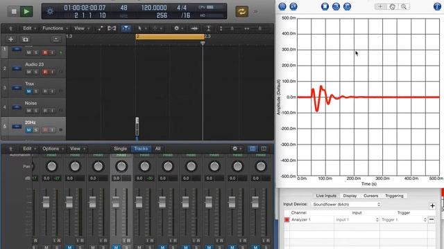
Task: Click pan knob on selected highlighted channel strip
Action: coord(121,166)
